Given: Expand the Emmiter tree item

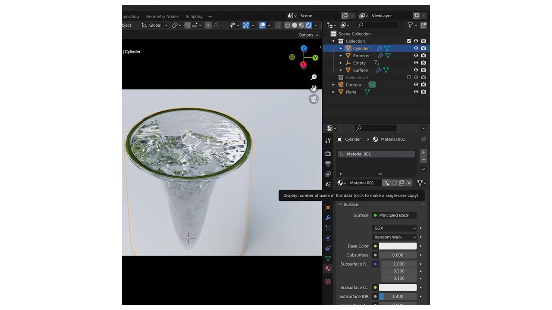Looking at the screenshot, I should [x=341, y=56].
